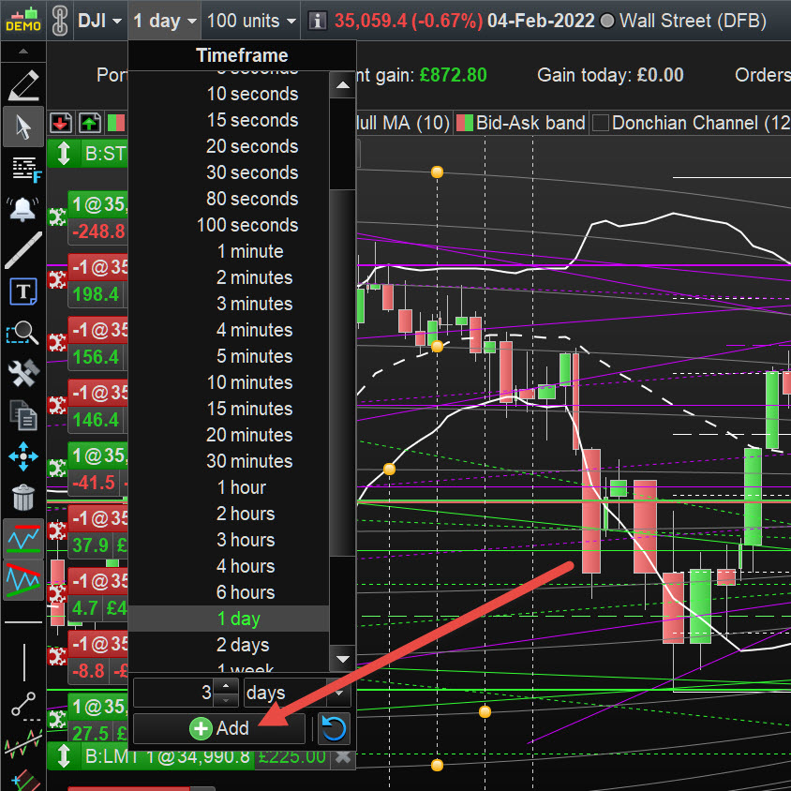This screenshot has height=791, width=791.
Task: Select the zoom magnifier tool
Action: (x=22, y=333)
